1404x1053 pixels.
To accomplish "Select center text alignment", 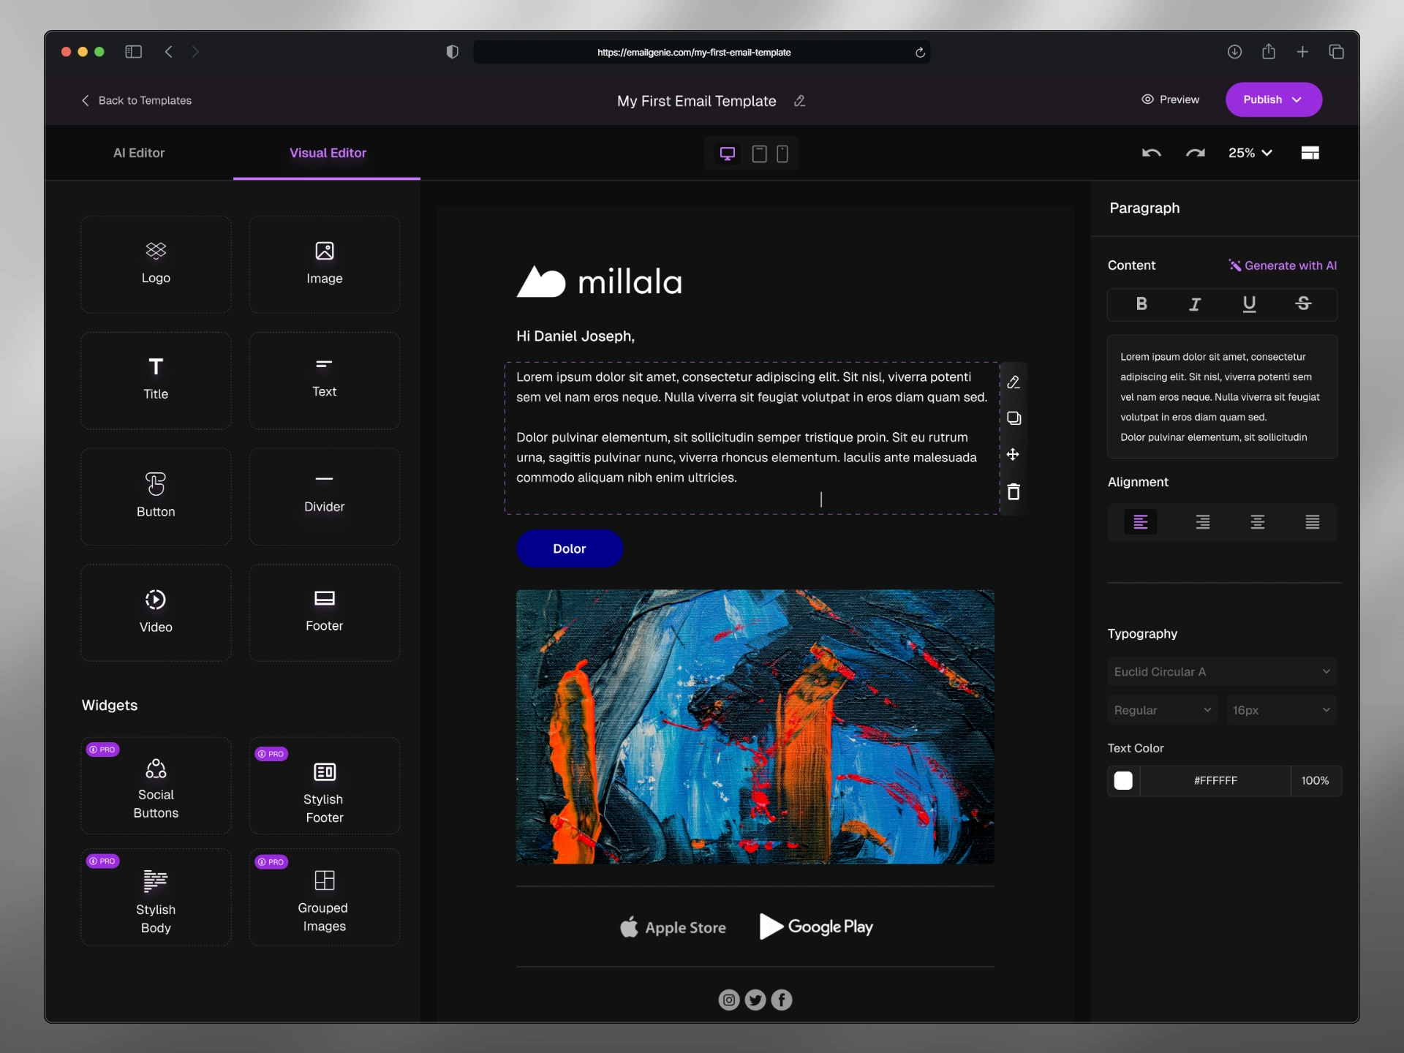I will click(x=1257, y=522).
